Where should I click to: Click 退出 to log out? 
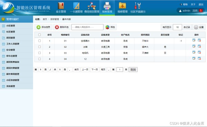tap(201, 4)
